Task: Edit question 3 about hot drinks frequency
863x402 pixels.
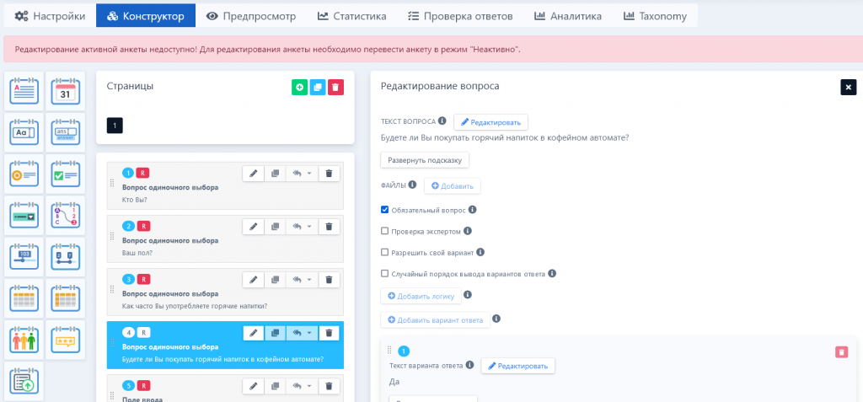Action: point(253,280)
